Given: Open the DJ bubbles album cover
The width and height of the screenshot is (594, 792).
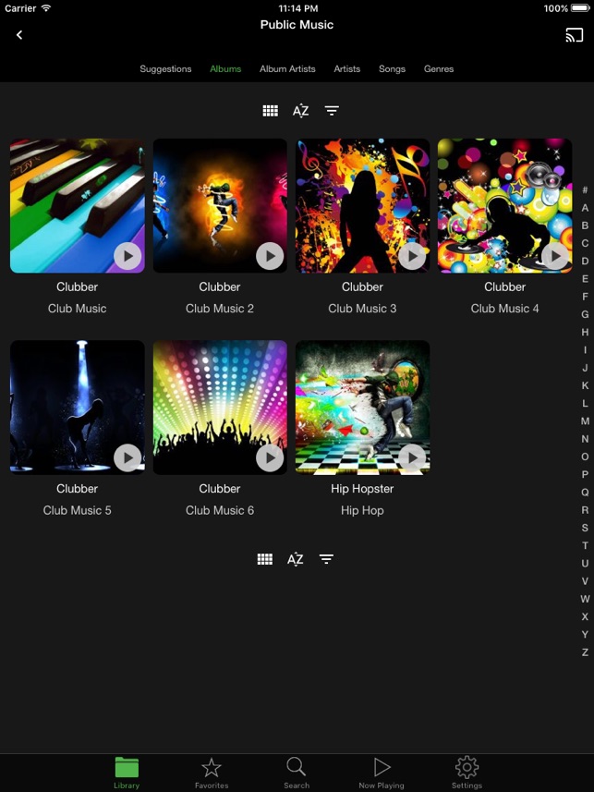Looking at the screenshot, I should pyautogui.click(x=504, y=205).
